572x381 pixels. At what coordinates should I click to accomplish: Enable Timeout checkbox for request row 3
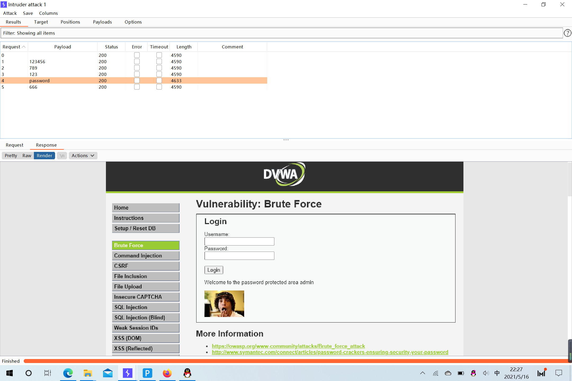click(x=159, y=74)
